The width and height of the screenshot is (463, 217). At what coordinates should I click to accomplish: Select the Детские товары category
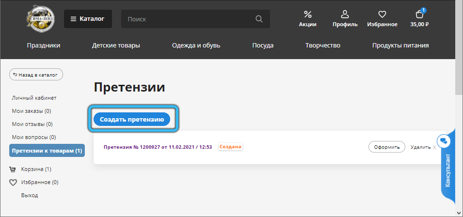pos(116,46)
